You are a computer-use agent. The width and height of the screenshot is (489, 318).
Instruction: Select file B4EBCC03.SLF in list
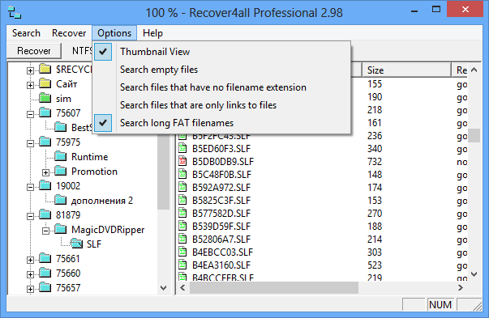222,252
